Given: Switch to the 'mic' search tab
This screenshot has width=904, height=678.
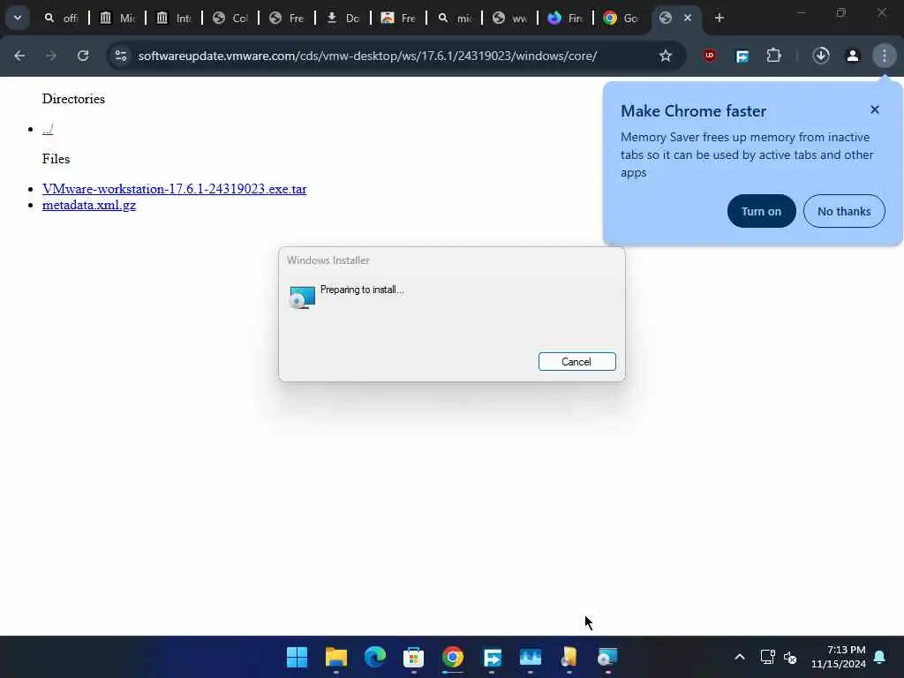Looking at the screenshot, I should click(455, 18).
